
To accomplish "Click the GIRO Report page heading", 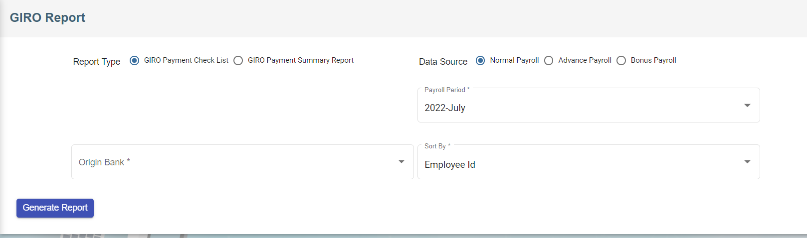I will 47,18.
